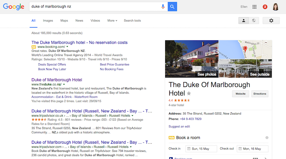Expand arrow next to tripadvisor.com URL

131,147
